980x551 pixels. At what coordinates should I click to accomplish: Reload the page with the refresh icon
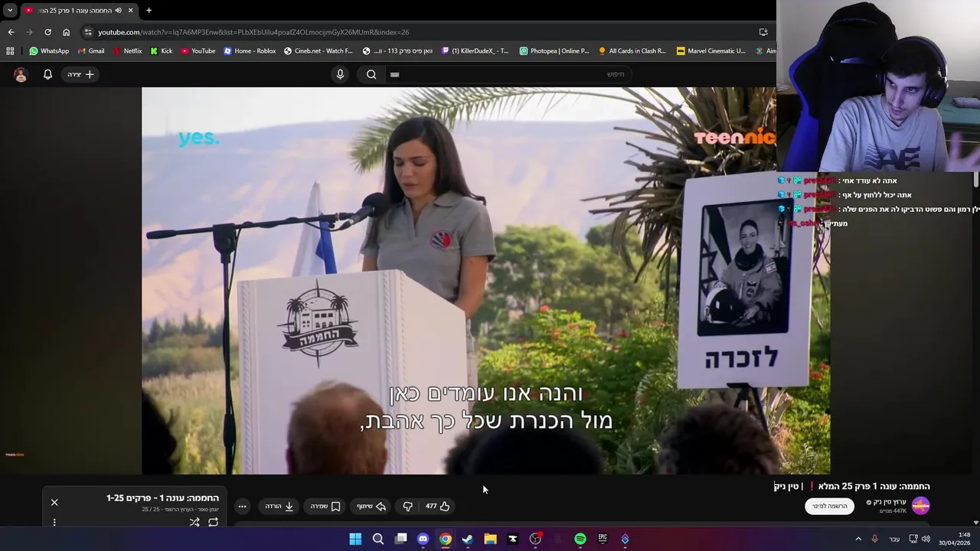click(47, 32)
